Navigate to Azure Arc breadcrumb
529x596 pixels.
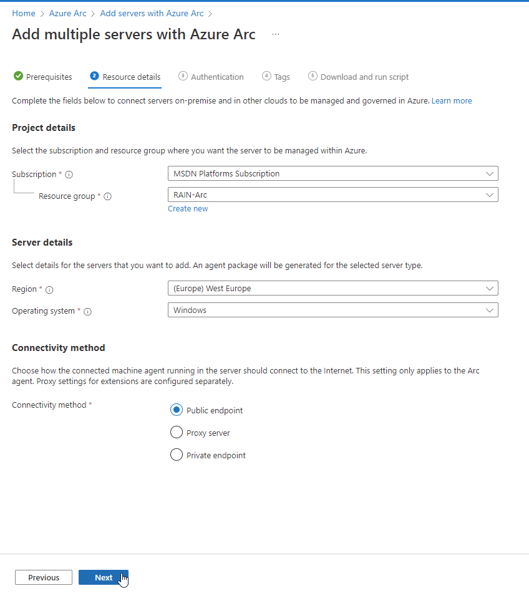tap(67, 13)
